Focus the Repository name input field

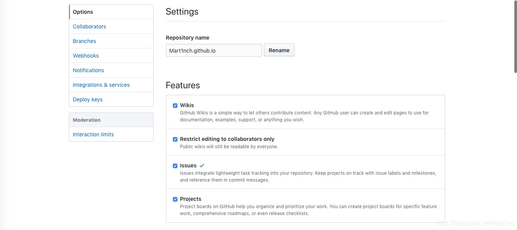point(214,50)
